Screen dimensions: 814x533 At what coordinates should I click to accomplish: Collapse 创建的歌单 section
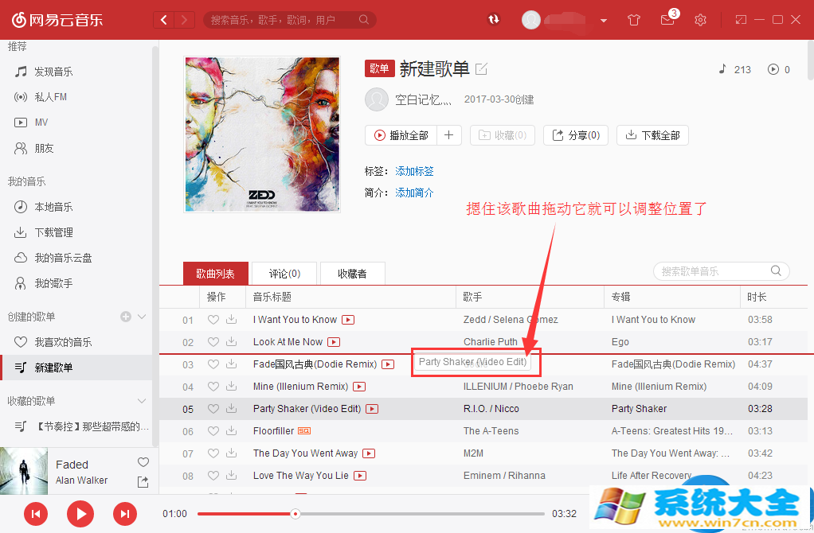[142, 317]
